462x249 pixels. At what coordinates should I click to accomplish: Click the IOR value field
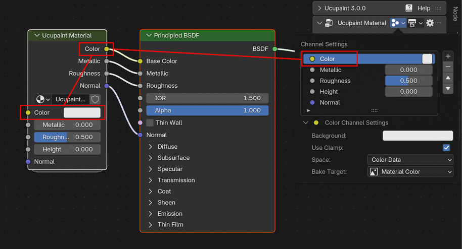click(207, 98)
